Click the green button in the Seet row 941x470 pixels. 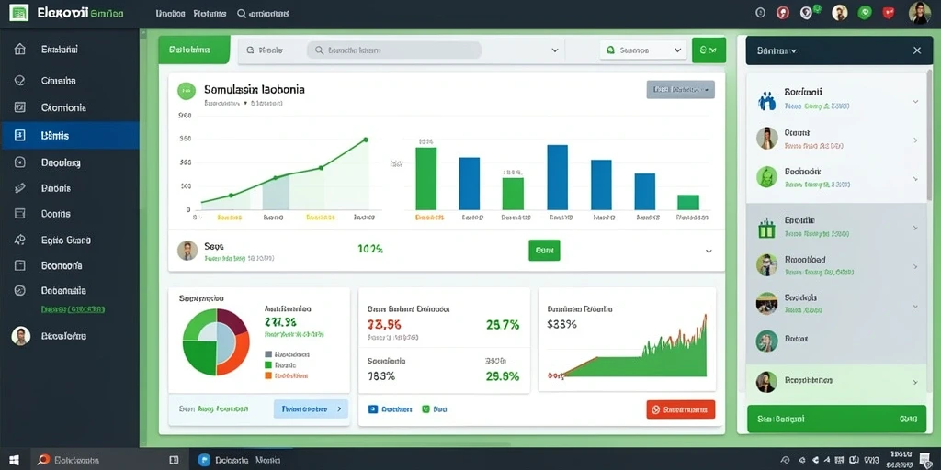coord(544,250)
